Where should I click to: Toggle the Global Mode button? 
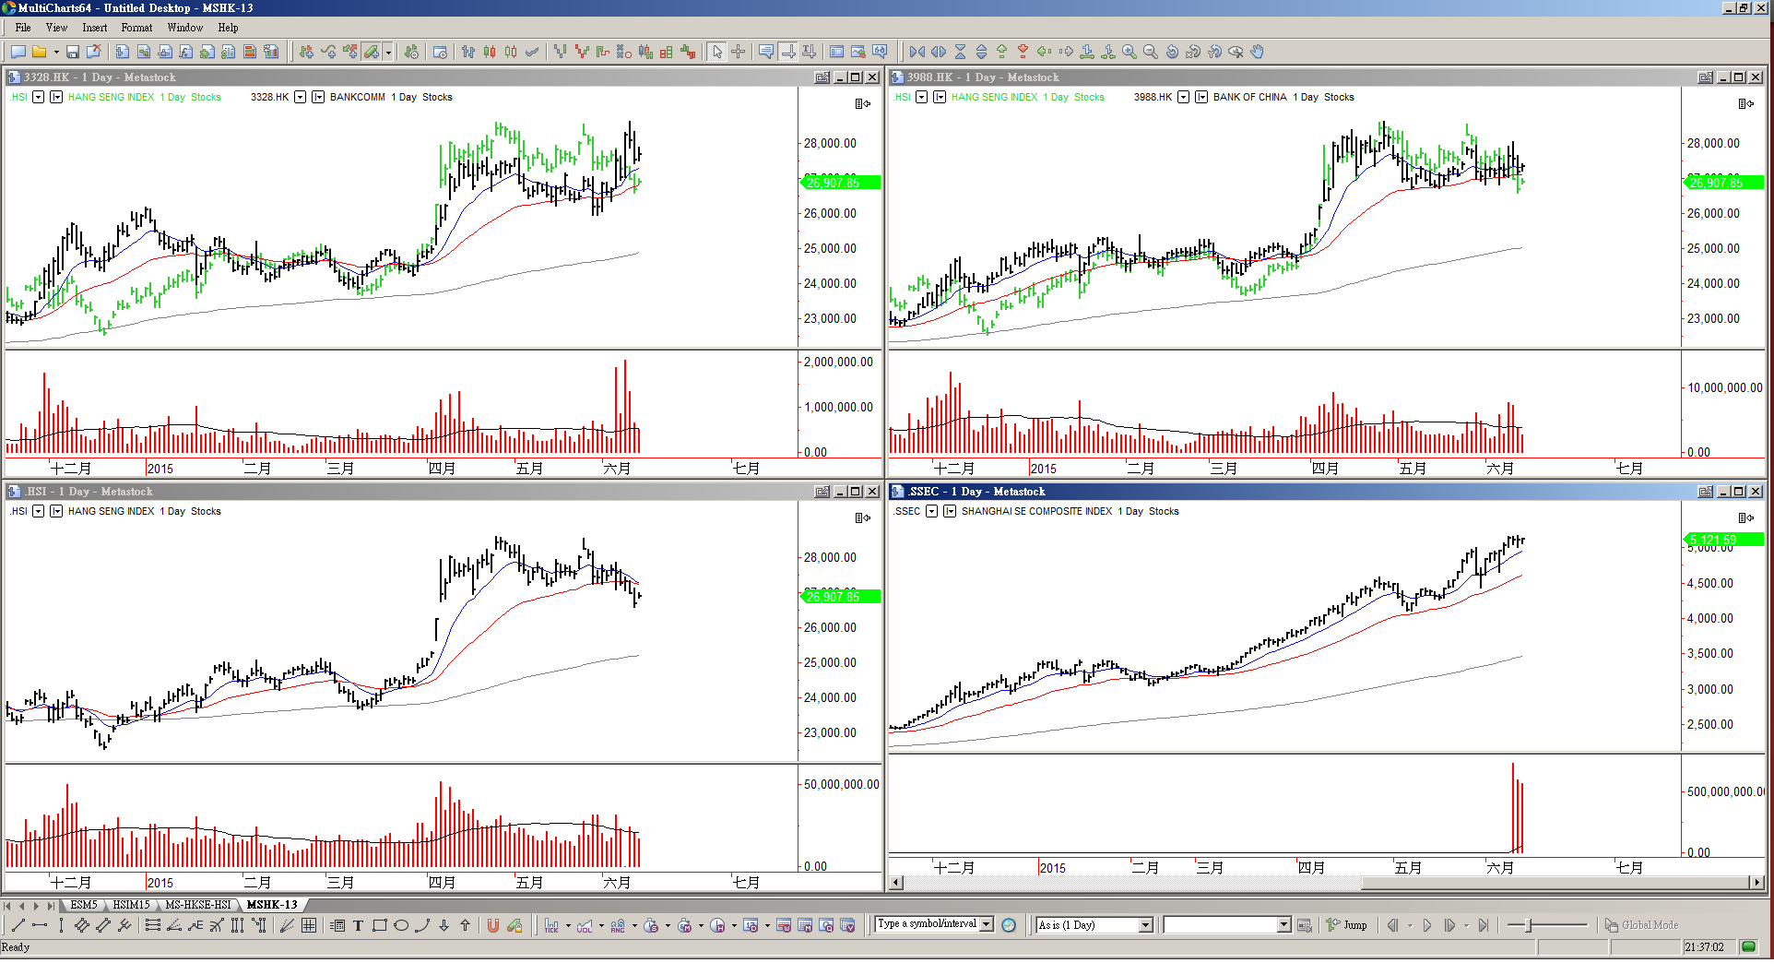point(1641,925)
